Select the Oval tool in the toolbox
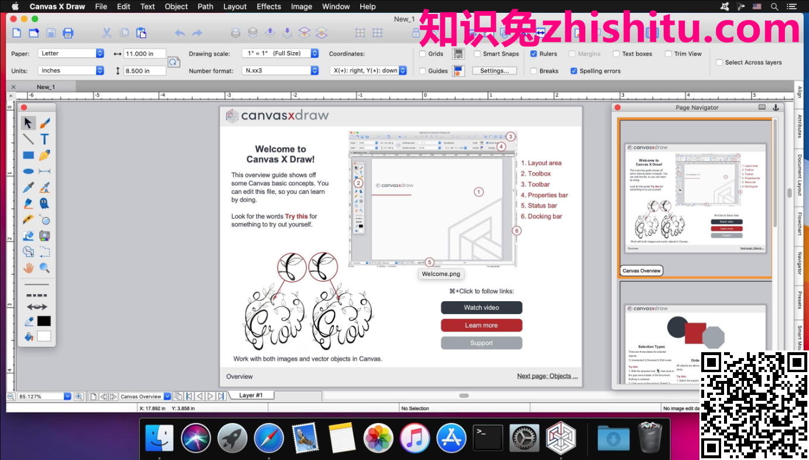 (28, 171)
